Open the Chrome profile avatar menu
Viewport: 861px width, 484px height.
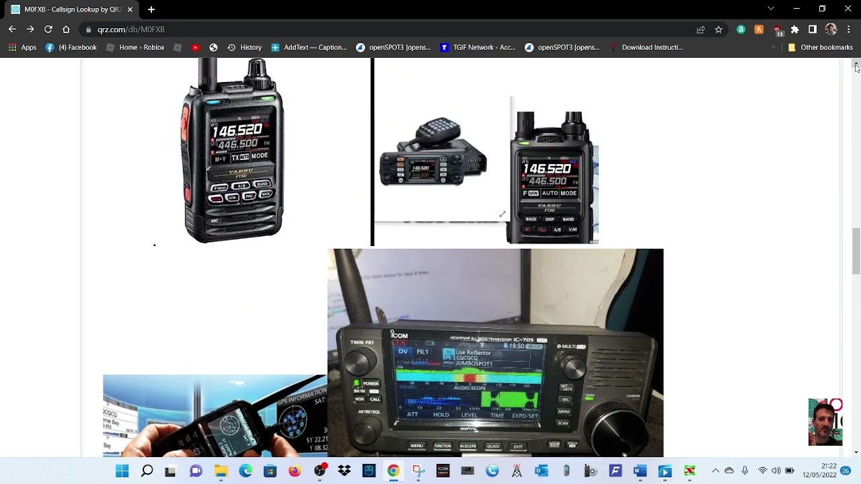831,30
